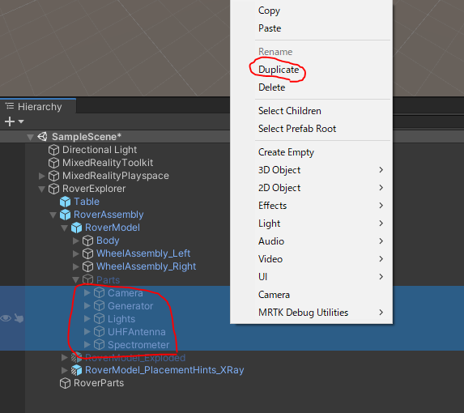The width and height of the screenshot is (464, 413).
Task: Click the Directional Light cube icon
Action: pyautogui.click(x=53, y=150)
